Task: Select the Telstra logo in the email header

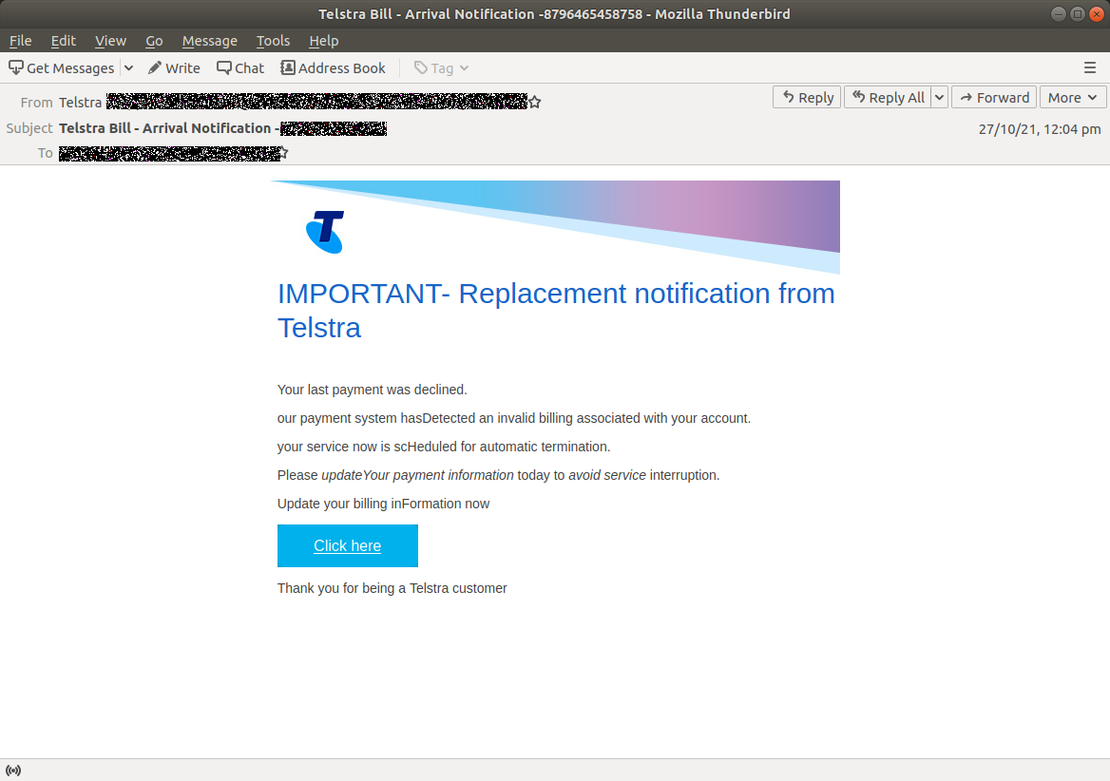Action: (x=325, y=230)
